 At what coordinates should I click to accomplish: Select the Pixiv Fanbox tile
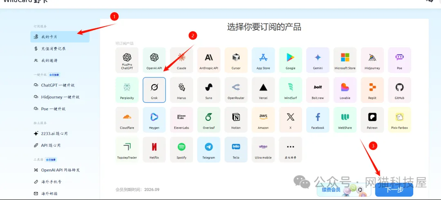(x=400, y=120)
